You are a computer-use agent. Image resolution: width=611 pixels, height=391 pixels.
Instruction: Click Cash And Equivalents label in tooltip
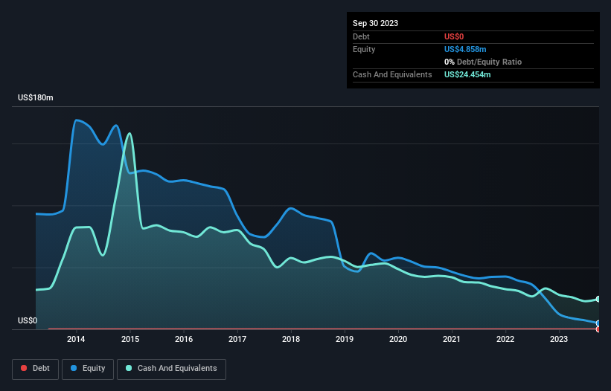coord(392,74)
